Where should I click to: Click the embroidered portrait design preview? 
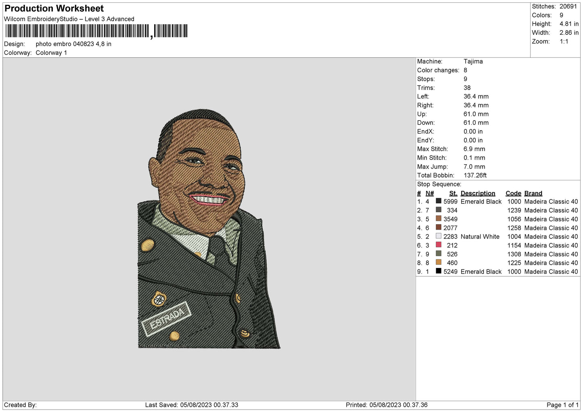pyautogui.click(x=209, y=229)
